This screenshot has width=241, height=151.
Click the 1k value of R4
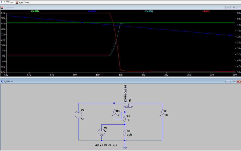pos(118,115)
